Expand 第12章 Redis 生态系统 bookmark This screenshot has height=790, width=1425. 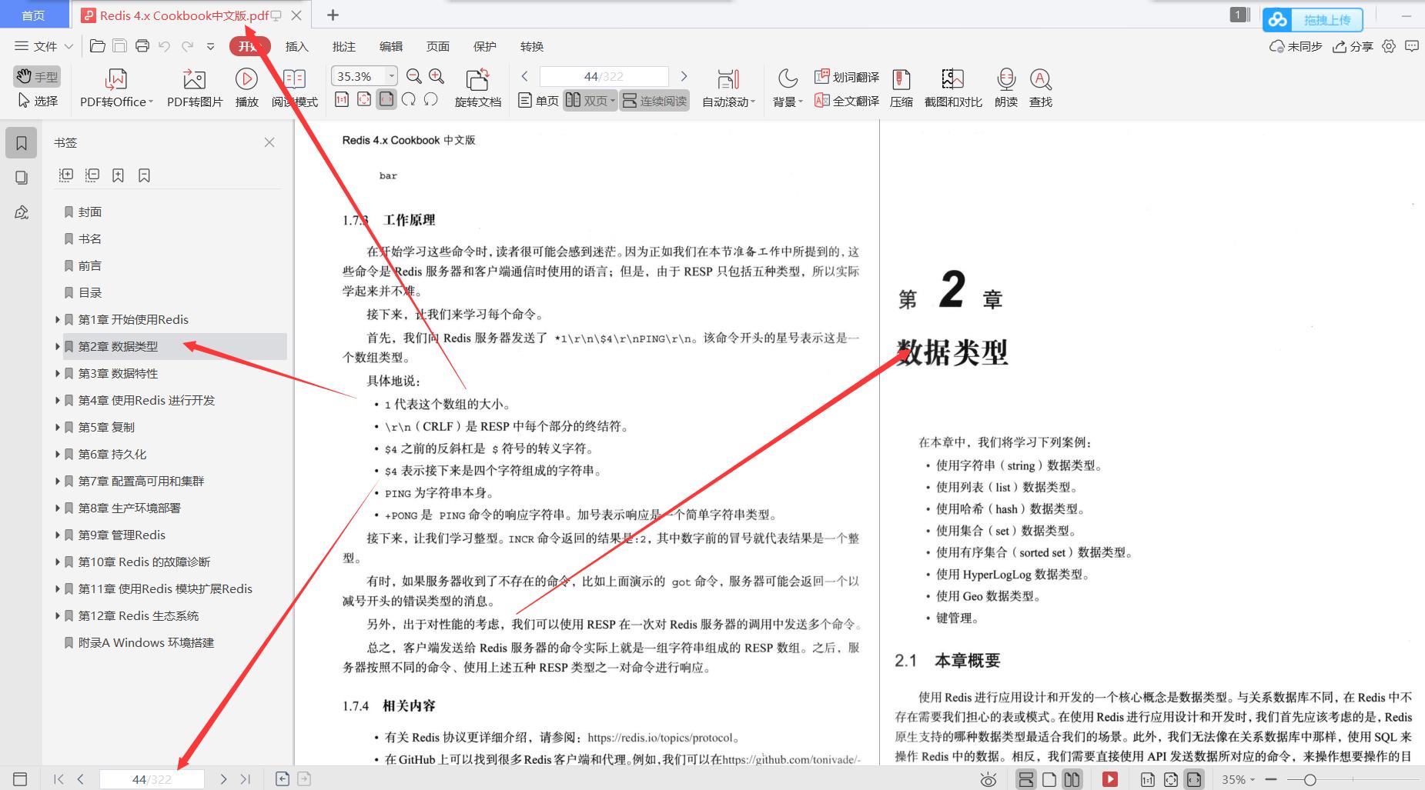pyautogui.click(x=58, y=615)
